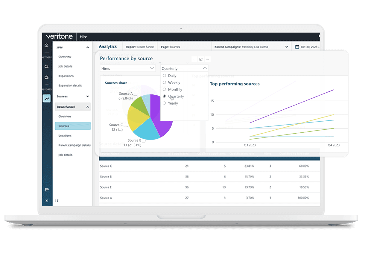Choose the Yearly radio option
Viewport: 368px width, 257px height.
[x=164, y=103]
